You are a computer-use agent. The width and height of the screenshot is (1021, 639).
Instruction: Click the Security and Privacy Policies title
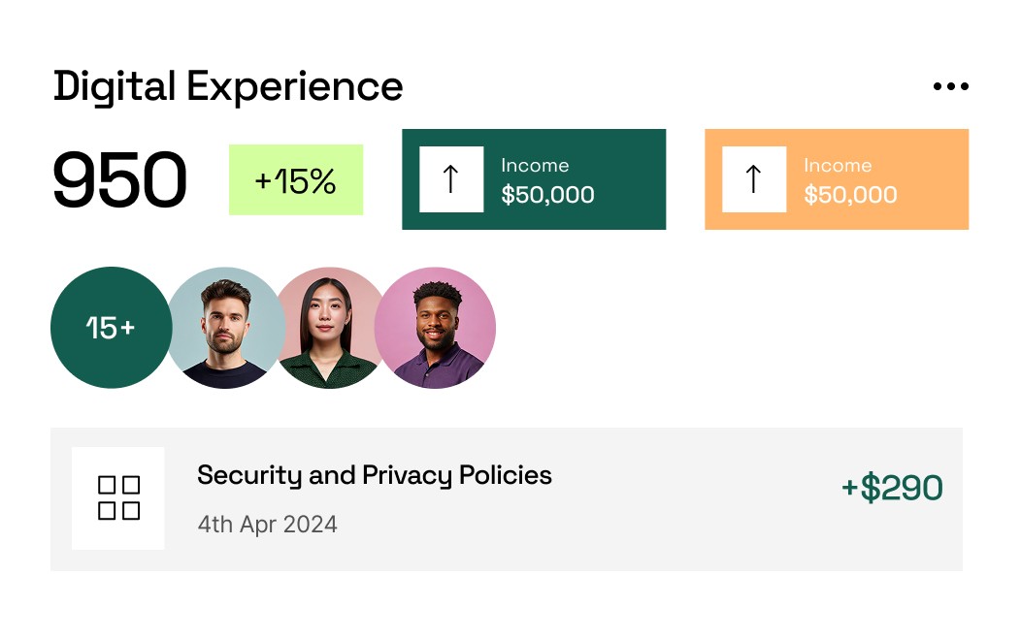click(375, 476)
